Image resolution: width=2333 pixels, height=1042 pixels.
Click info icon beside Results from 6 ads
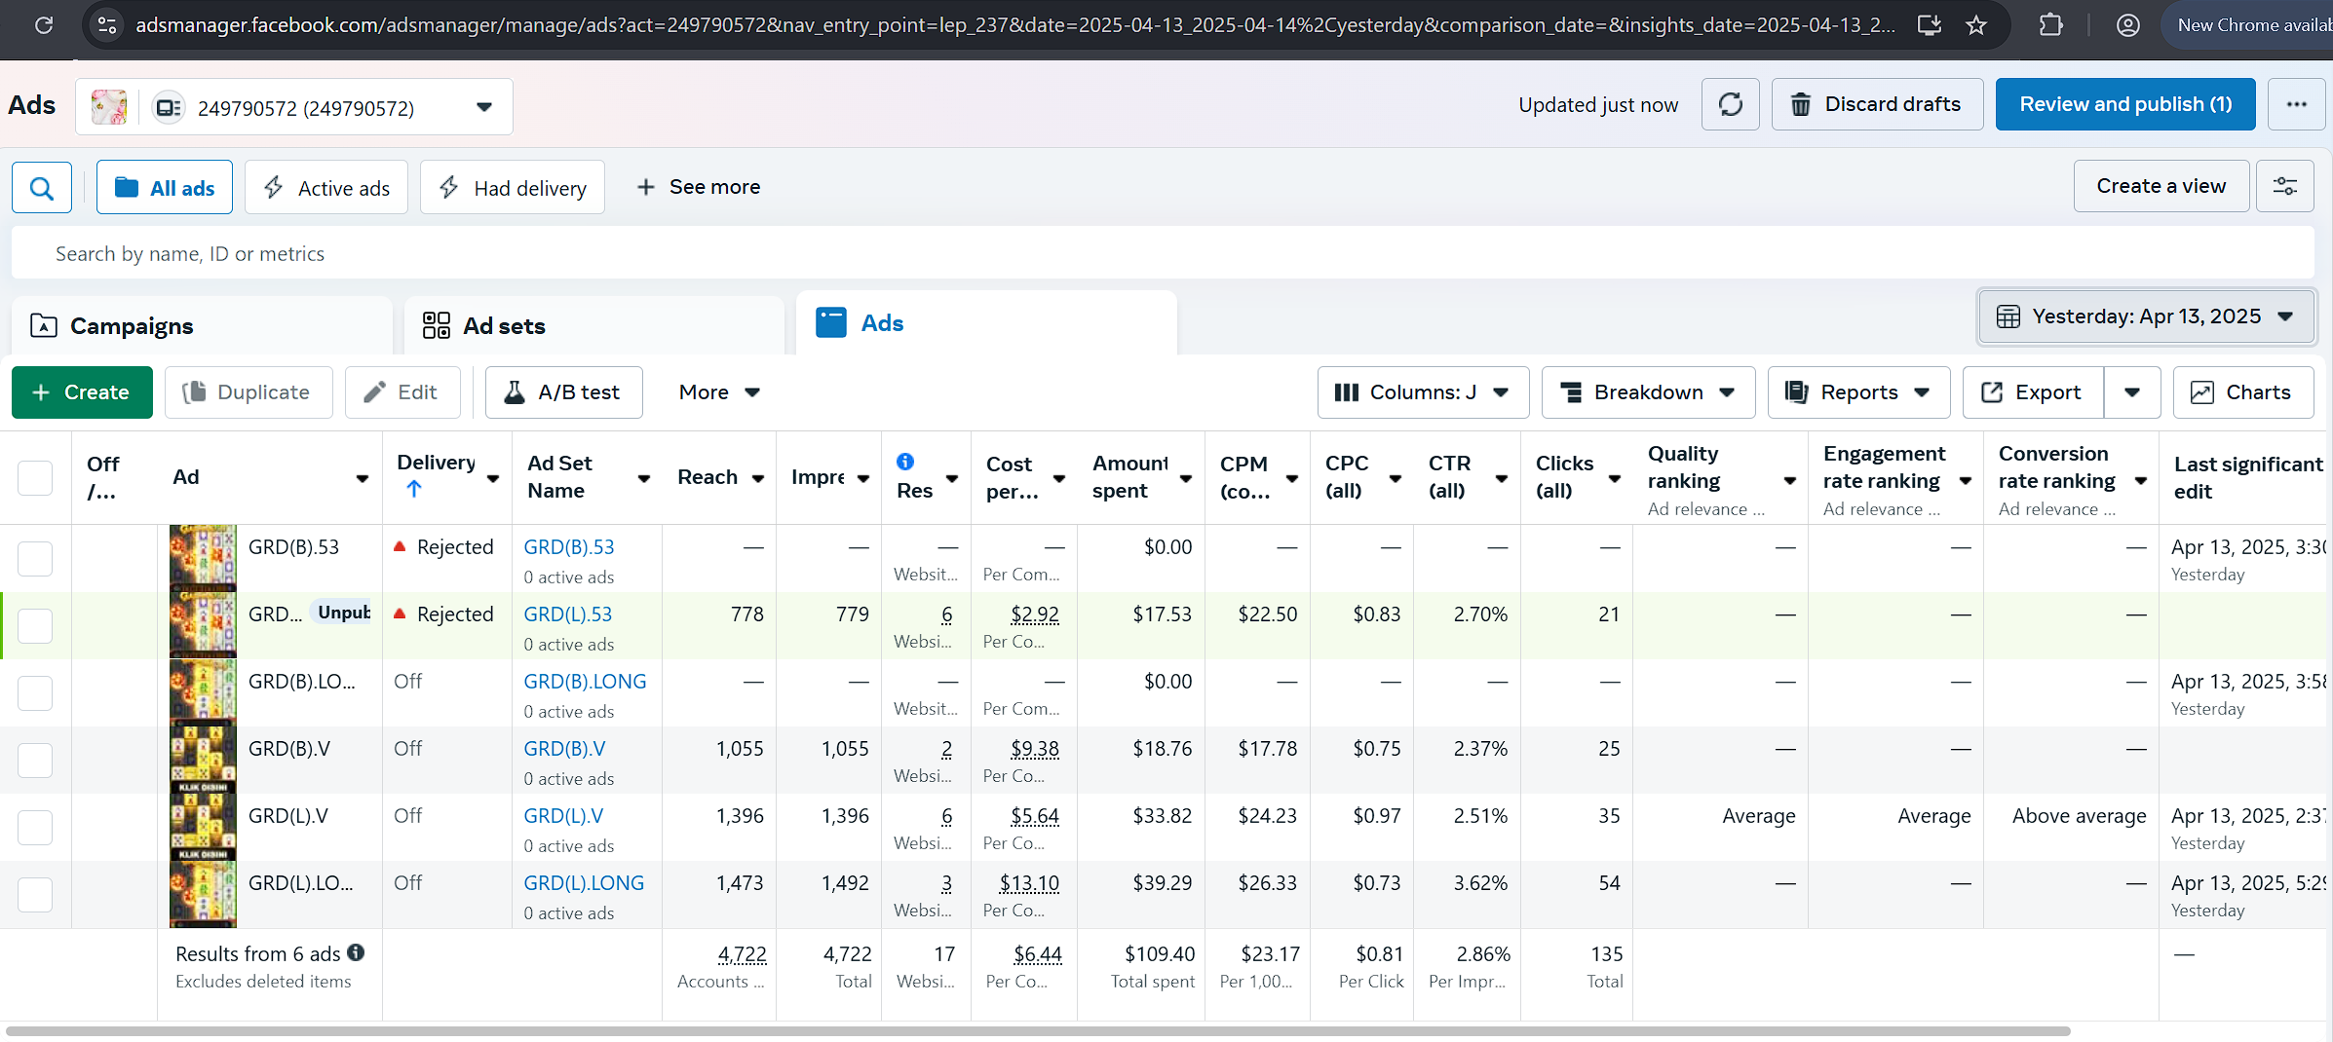pyautogui.click(x=357, y=953)
